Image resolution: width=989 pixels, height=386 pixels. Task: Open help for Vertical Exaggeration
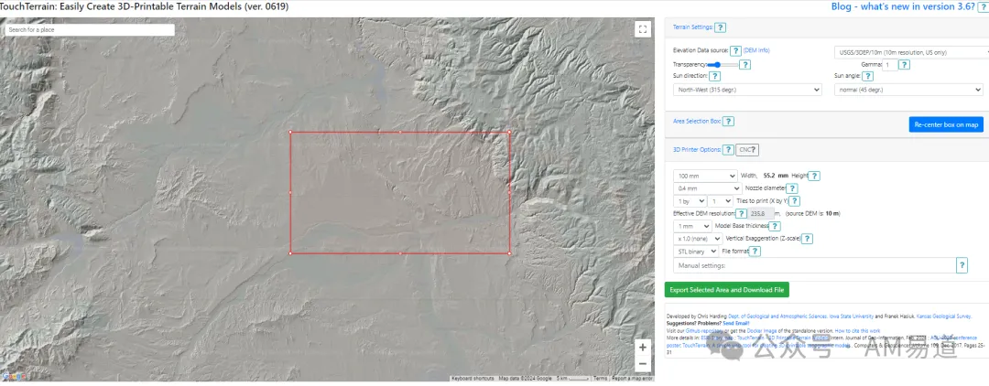807,239
